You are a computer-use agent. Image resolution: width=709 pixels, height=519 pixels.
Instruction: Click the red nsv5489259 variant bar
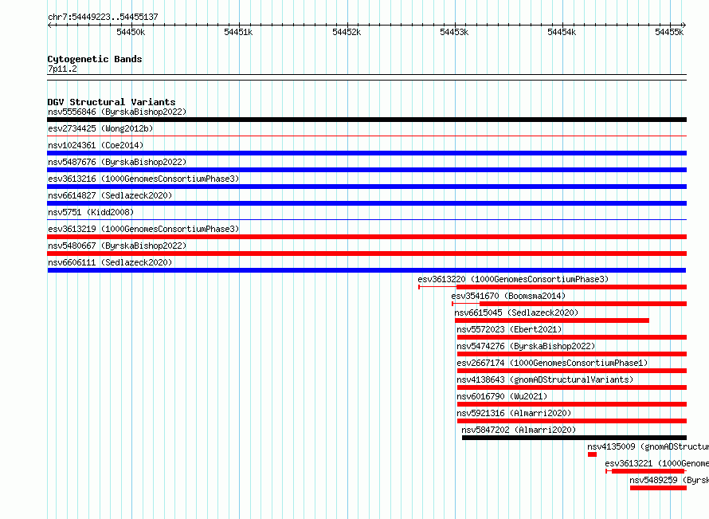[658, 488]
